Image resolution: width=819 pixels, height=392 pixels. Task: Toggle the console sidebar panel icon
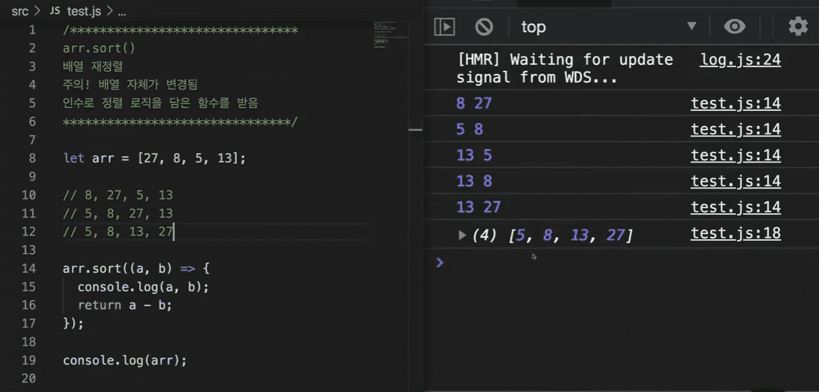(444, 27)
